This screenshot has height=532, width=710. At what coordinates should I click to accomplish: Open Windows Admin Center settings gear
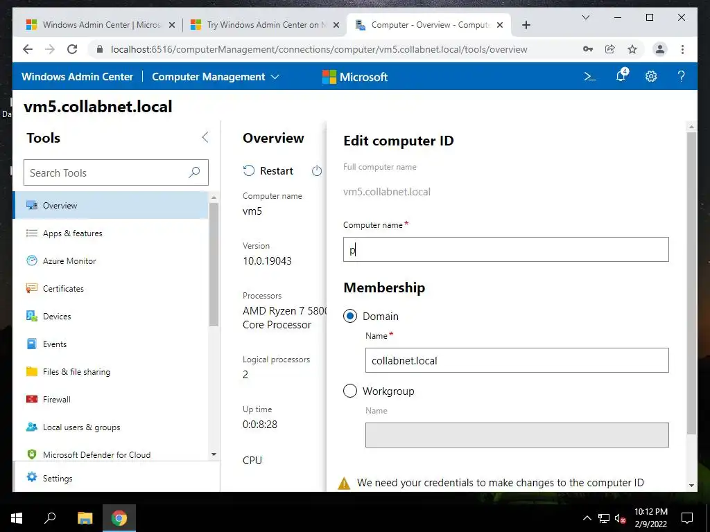[650, 76]
